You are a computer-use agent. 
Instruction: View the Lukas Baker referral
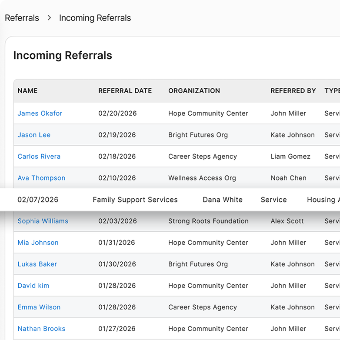[37, 264]
